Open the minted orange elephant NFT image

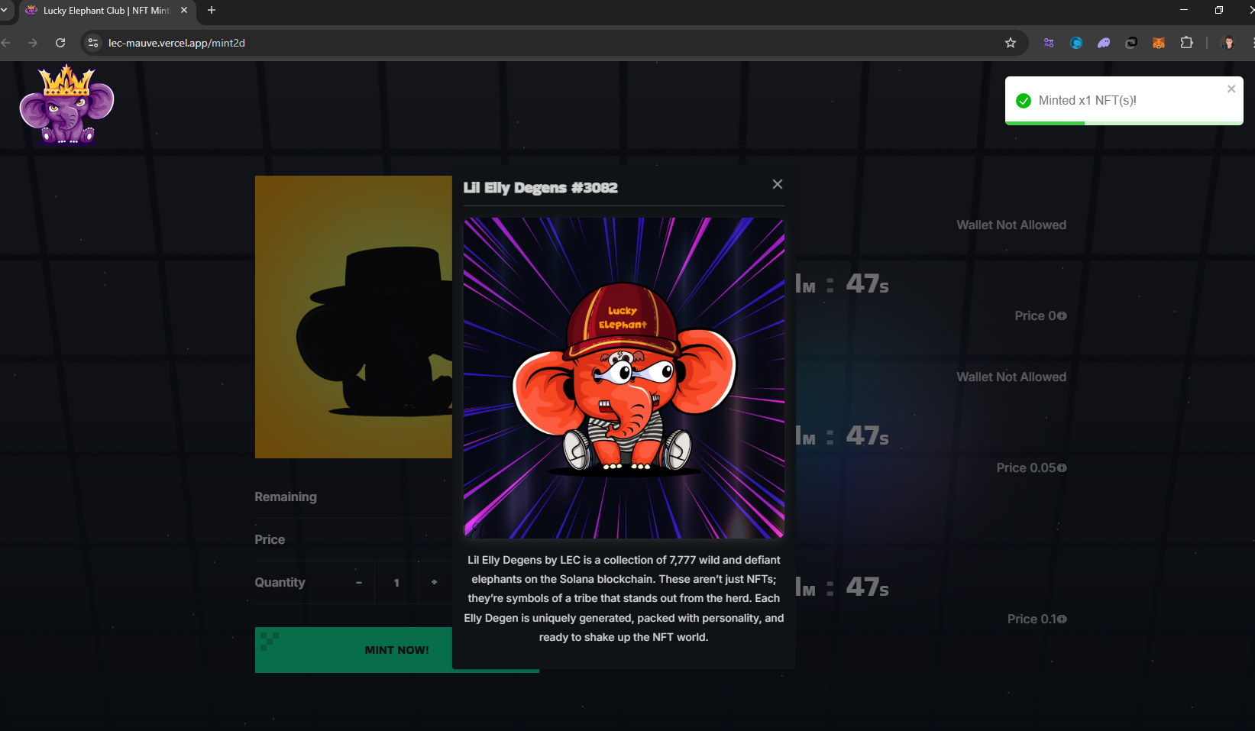tap(623, 378)
